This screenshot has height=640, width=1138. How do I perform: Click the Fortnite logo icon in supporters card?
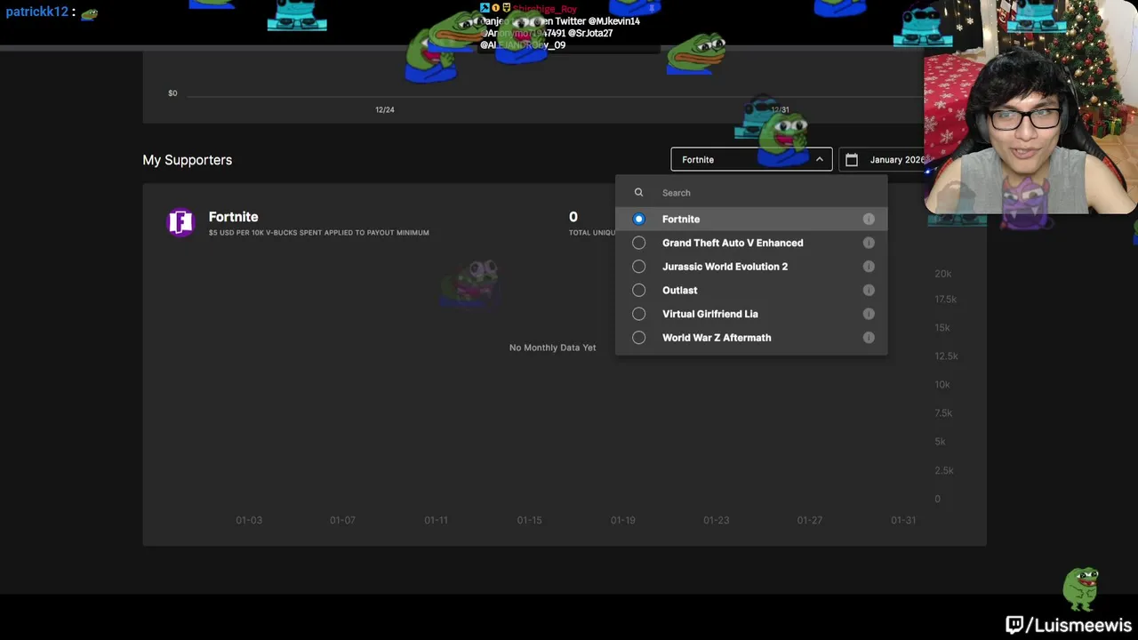tap(180, 222)
